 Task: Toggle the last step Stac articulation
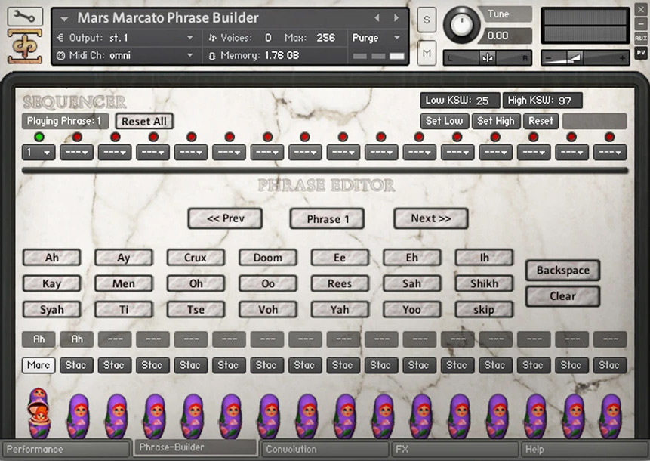tap(610, 365)
